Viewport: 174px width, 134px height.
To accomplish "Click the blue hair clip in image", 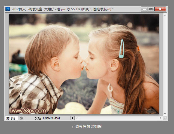I will pyautogui.click(x=121, y=49).
